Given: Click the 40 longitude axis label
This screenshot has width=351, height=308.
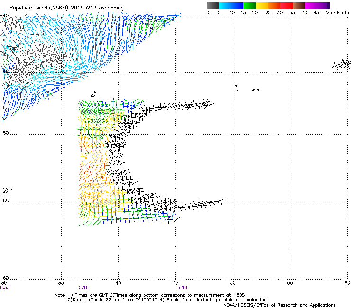Looking at the screenshot, I should [118, 283].
